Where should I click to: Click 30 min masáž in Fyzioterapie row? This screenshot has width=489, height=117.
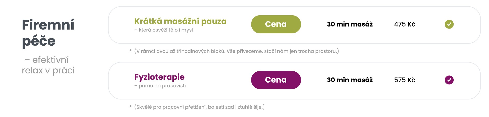click(350, 80)
